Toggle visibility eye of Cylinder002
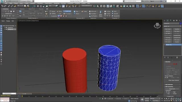Viewport: 182px width, 102px height. click(5, 29)
